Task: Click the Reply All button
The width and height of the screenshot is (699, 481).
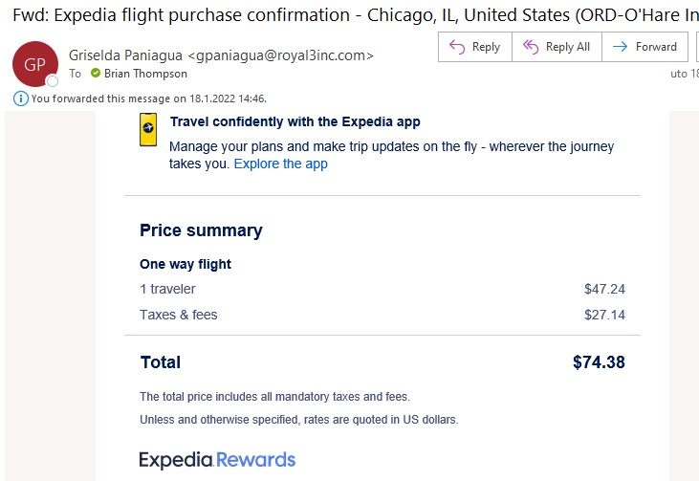Action: coord(557,47)
